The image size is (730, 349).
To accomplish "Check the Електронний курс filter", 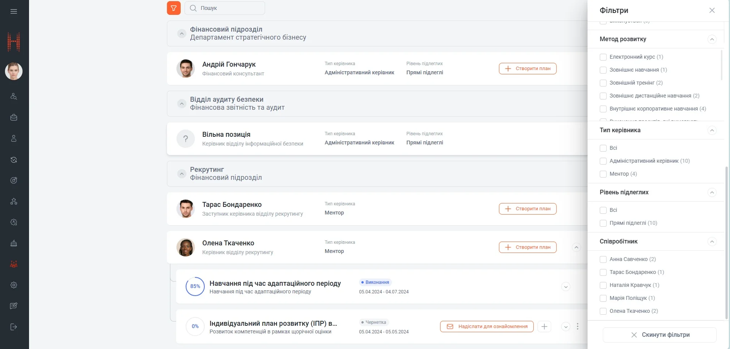I will (603, 57).
